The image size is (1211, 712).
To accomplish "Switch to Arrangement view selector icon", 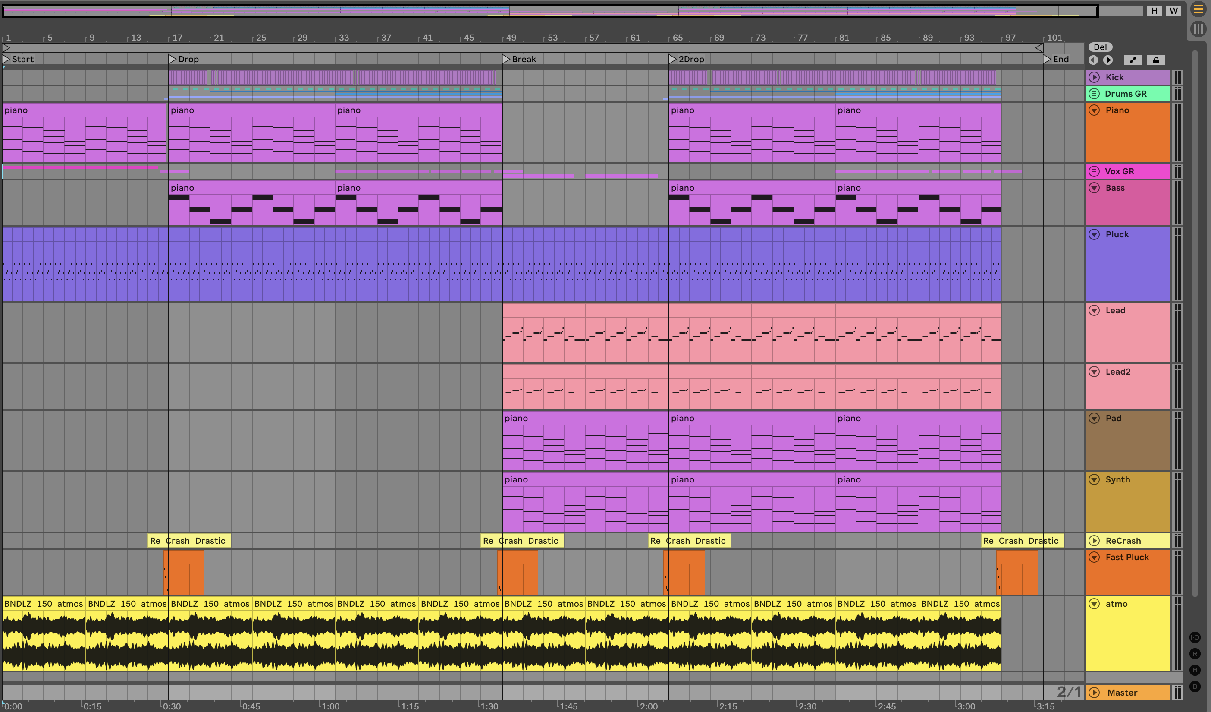I will click(x=1198, y=9).
